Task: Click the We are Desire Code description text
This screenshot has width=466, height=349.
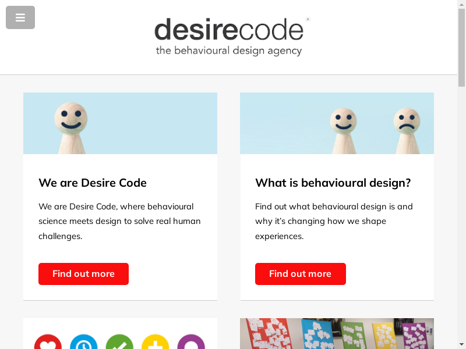Action: point(119,222)
